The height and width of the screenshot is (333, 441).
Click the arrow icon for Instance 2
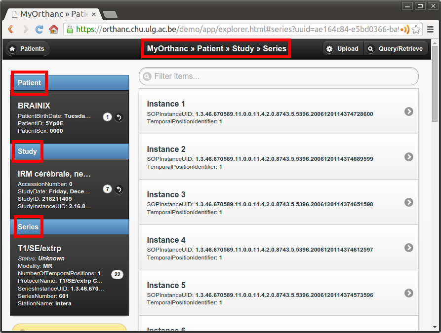[x=409, y=157]
